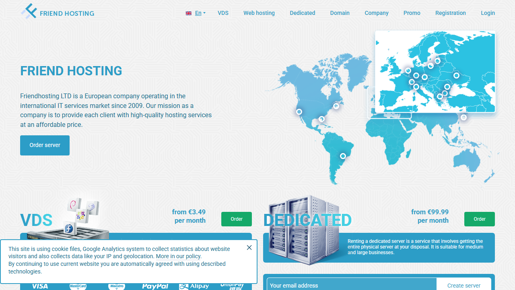The height and width of the screenshot is (290, 515).
Task: Click the DEDICATED heading
Action: 307,220
